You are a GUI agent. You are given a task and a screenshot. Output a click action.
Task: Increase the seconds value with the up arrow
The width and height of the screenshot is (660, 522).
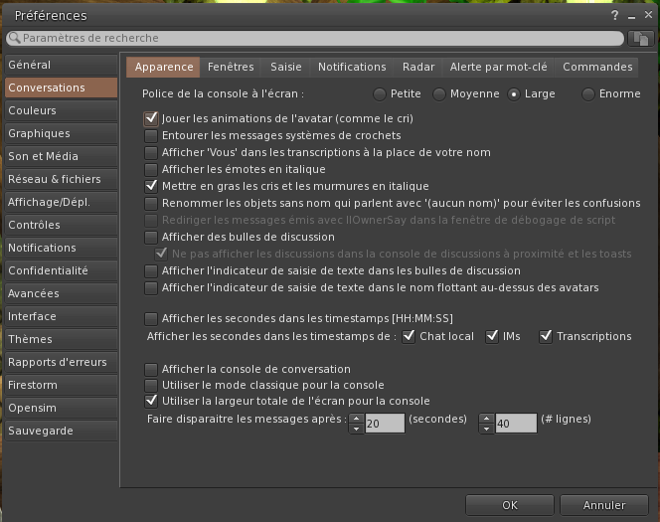coord(356,418)
